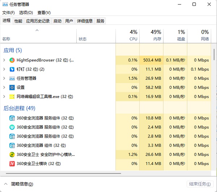217x192 pixels.
Task: Expand the 网络编辑超级工具箱.exe group
Action: pos(4,97)
